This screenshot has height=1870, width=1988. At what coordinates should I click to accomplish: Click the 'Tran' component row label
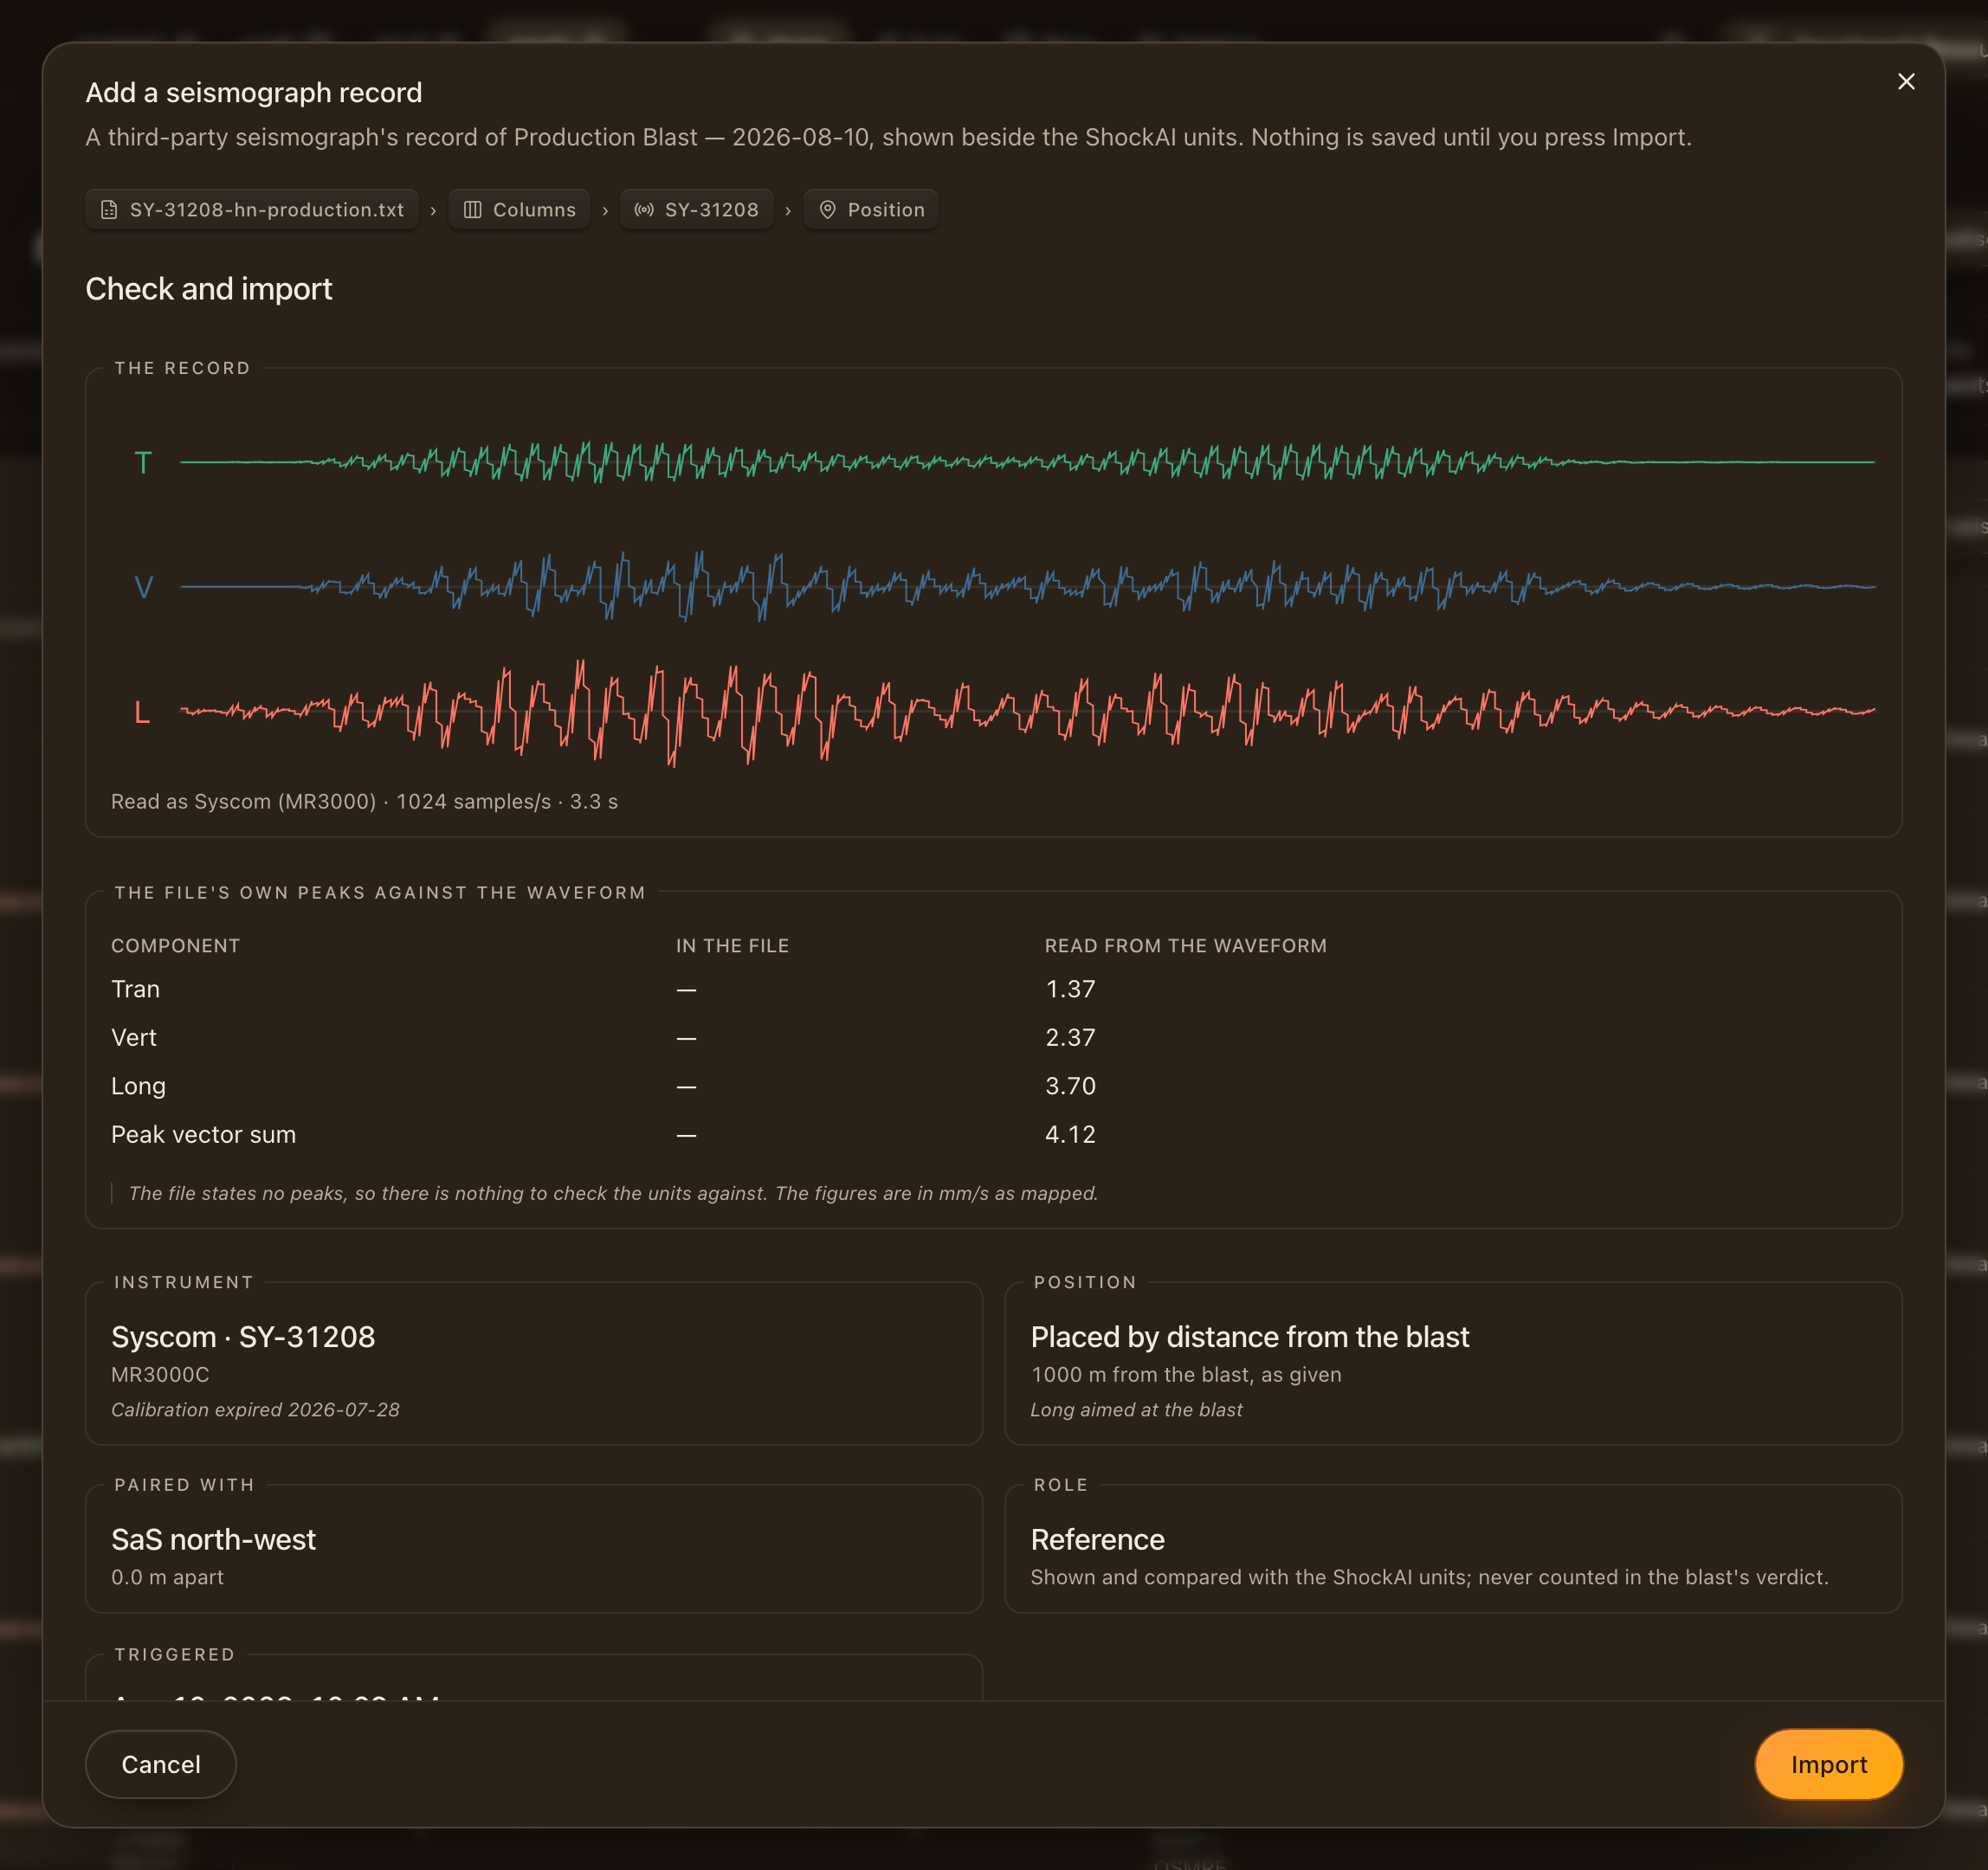tap(135, 989)
